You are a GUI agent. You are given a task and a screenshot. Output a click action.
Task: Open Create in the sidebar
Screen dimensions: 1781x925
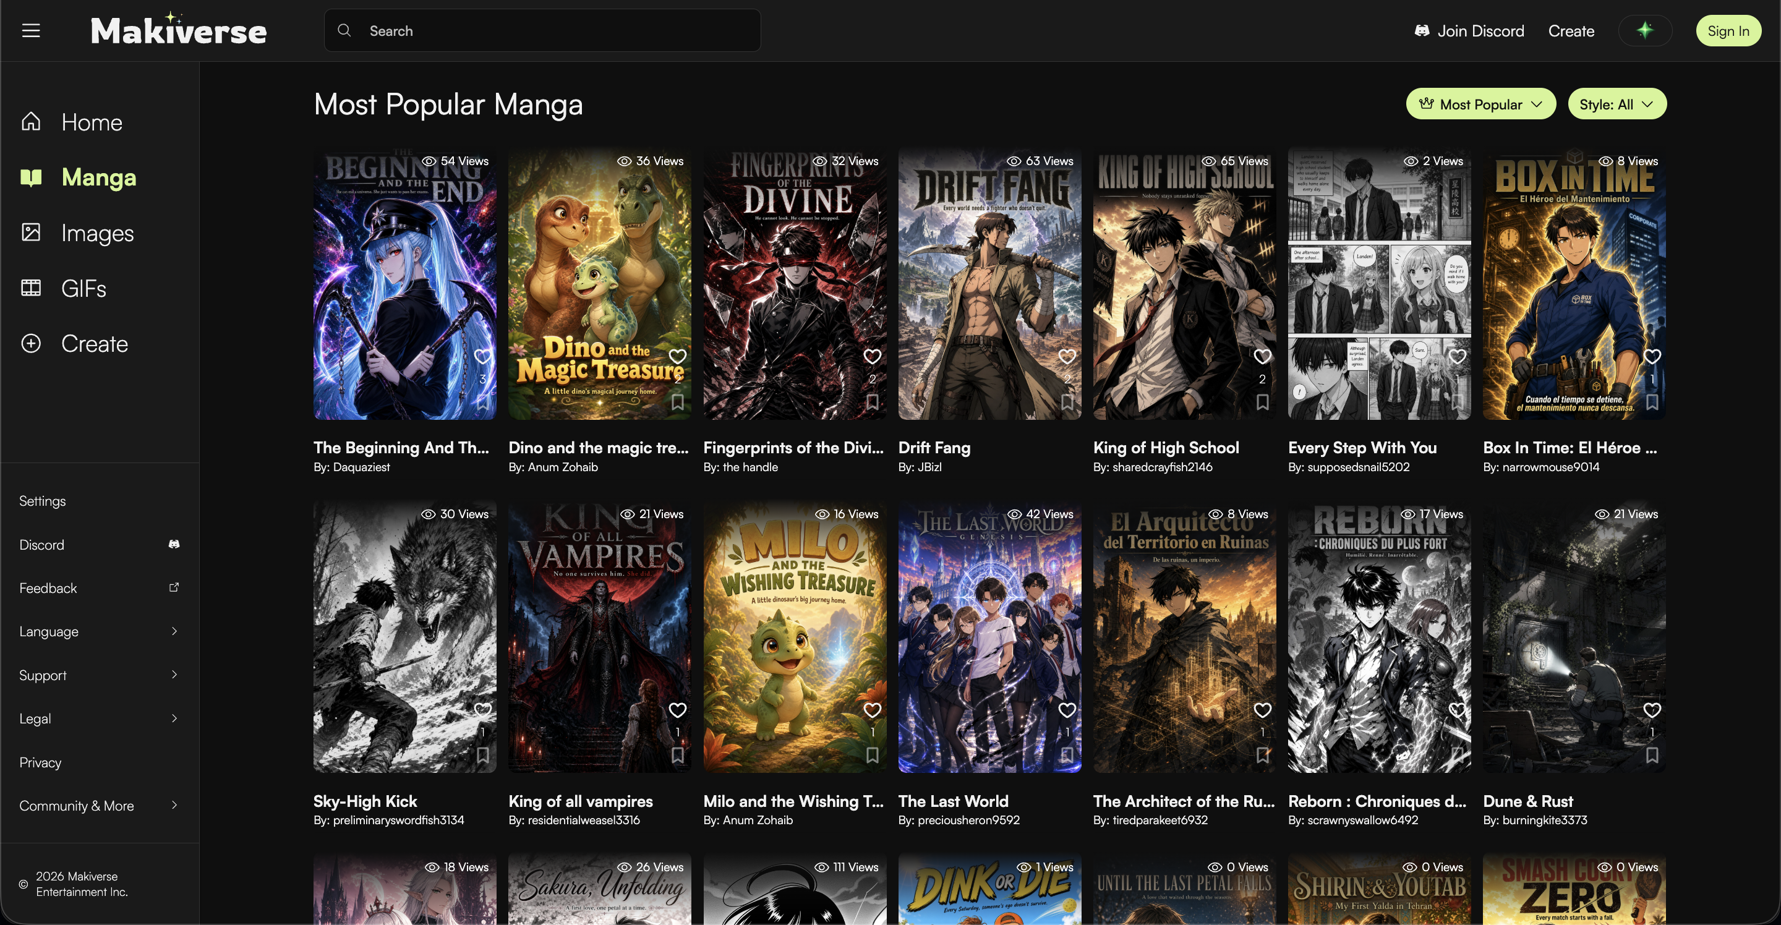94,344
